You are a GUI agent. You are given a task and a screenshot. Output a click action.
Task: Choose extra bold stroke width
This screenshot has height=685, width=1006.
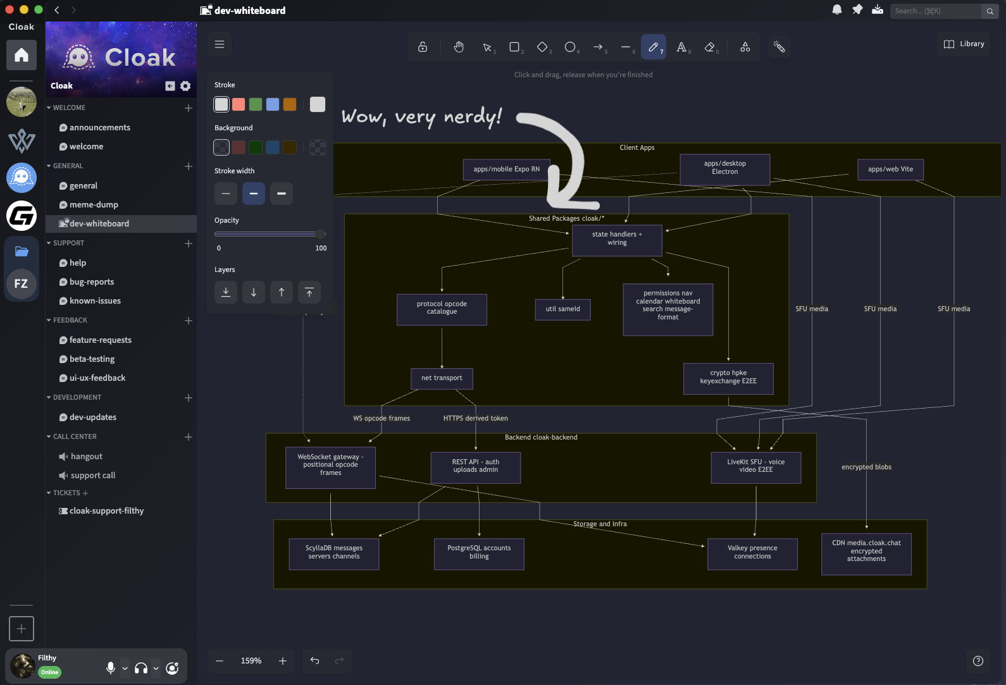click(282, 194)
